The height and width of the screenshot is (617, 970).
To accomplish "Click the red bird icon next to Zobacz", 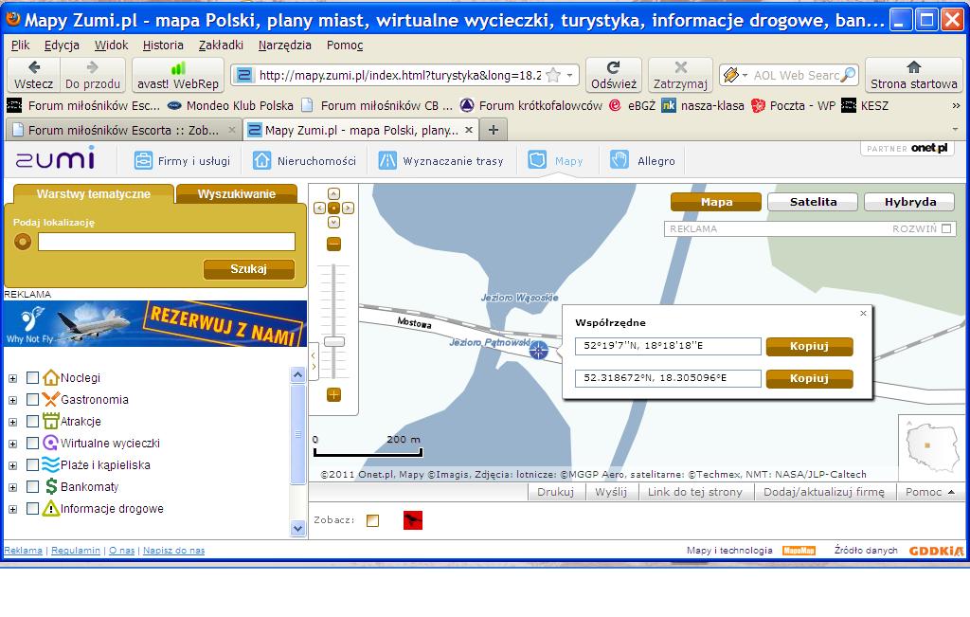I will (x=412, y=519).
